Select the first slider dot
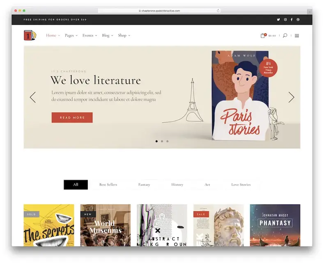The image size is (324, 263). (156, 141)
